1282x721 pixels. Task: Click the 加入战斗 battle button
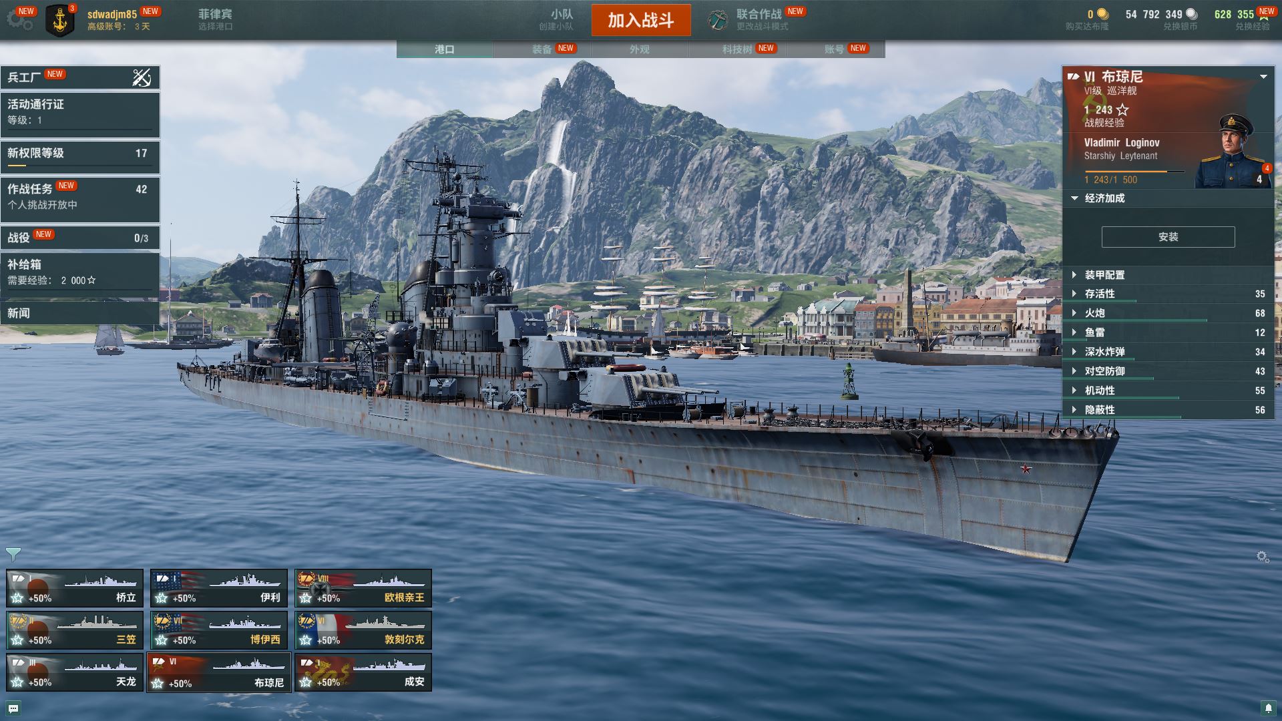pos(641,20)
